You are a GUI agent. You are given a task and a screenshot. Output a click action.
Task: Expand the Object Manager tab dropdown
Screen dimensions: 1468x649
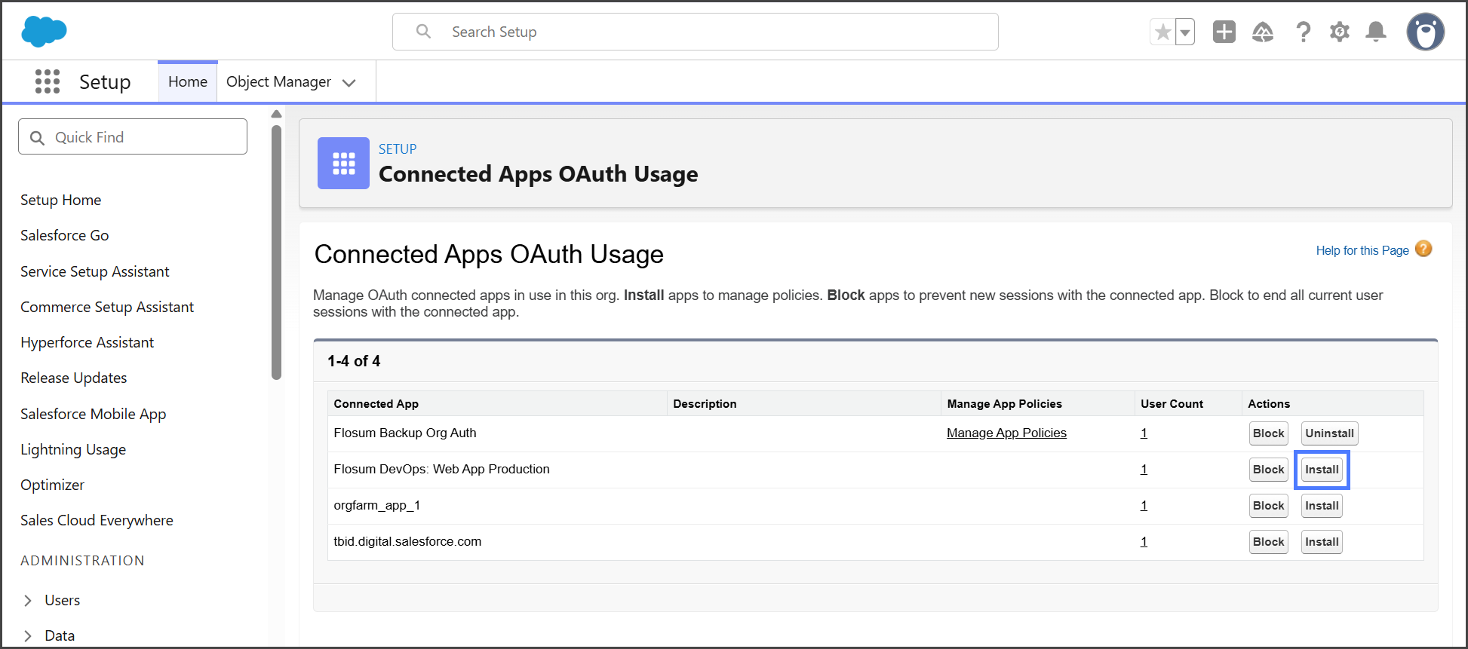[349, 83]
